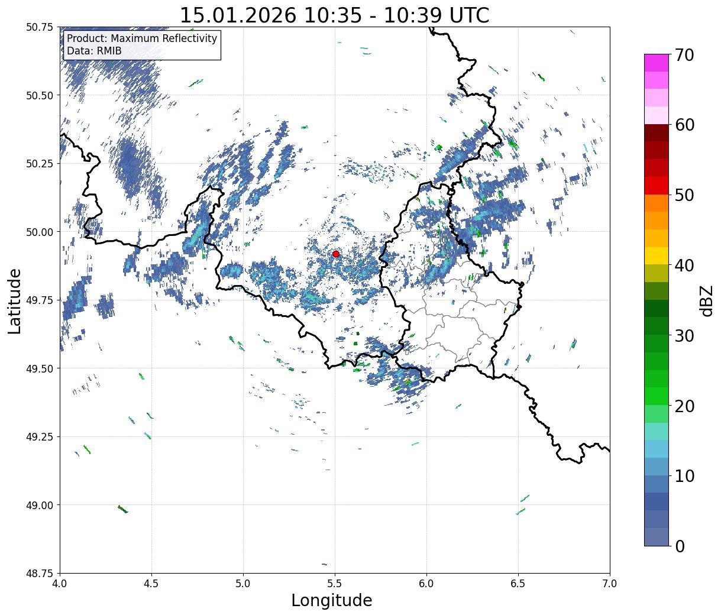Click the latitude tick label 50.50
Screen dimensions: 721x615
tap(40, 95)
